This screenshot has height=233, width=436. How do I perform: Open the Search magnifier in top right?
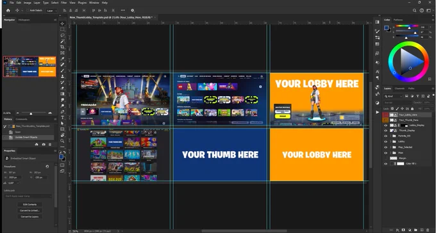pos(414,10)
